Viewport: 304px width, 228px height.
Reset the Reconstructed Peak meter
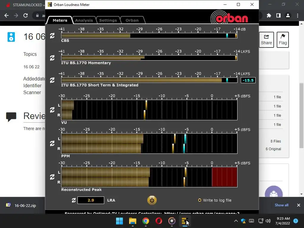click(52, 177)
